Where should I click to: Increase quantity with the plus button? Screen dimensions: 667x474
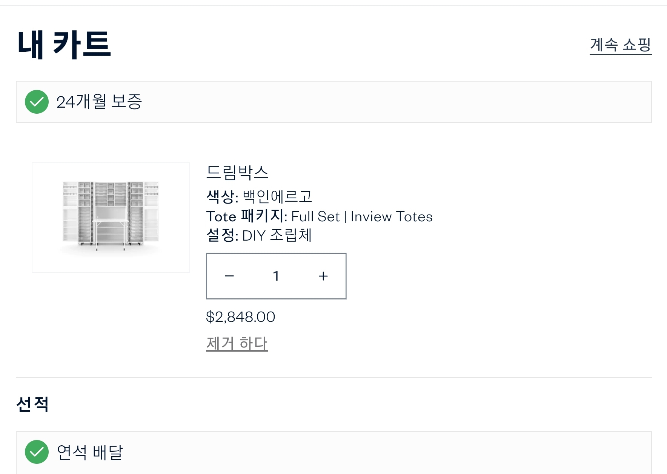tap(323, 276)
